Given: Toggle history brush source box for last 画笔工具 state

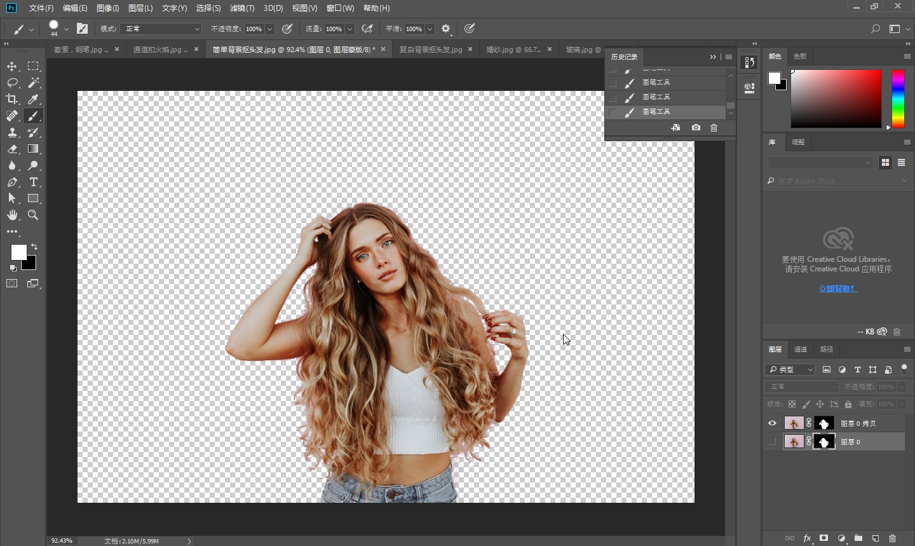Looking at the screenshot, I should click(613, 112).
